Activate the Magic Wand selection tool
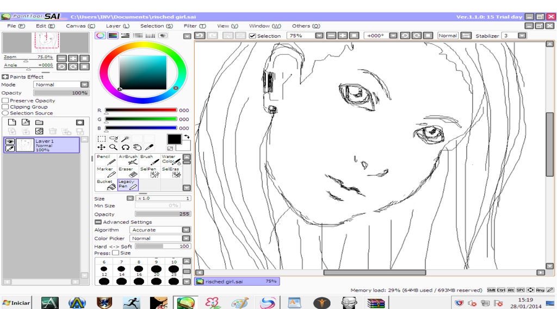The width and height of the screenshot is (557, 309). (x=125, y=139)
